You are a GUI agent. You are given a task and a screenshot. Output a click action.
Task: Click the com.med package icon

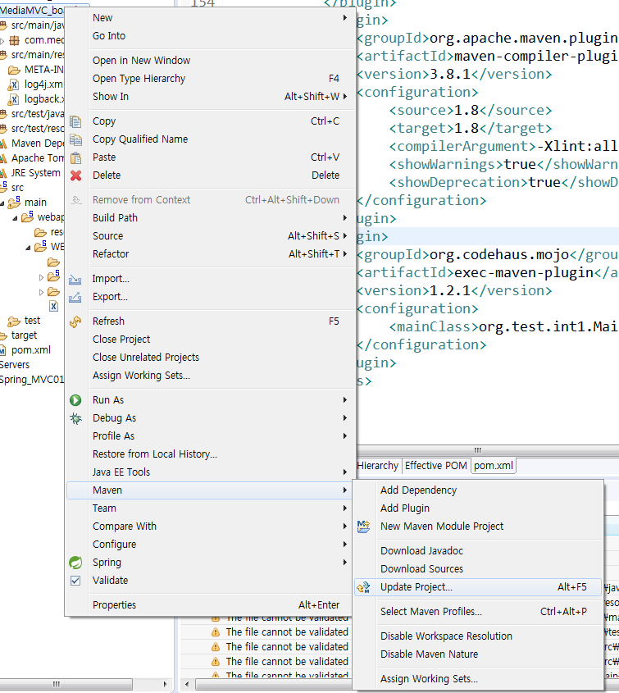[x=15, y=41]
